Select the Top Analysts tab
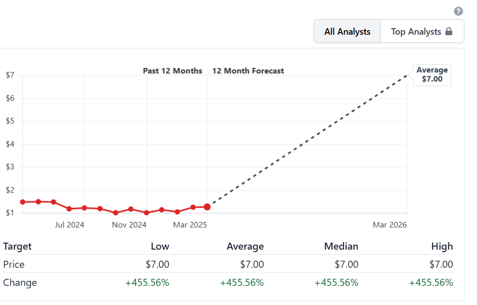Viewport: 477px width, 305px height. [416, 32]
